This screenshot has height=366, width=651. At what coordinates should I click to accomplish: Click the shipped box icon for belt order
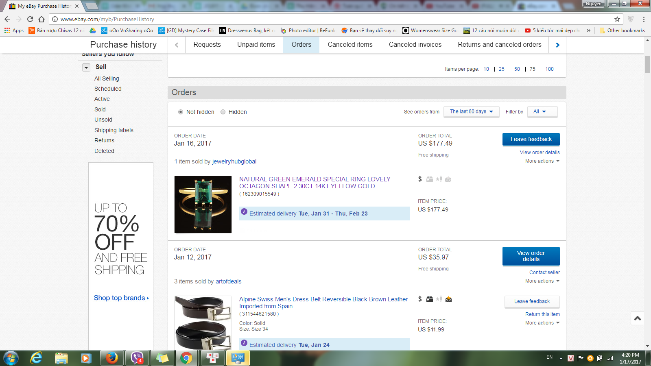(x=429, y=299)
